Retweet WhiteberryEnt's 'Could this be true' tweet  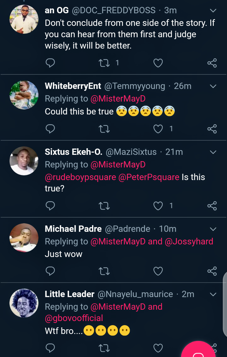(x=104, y=129)
